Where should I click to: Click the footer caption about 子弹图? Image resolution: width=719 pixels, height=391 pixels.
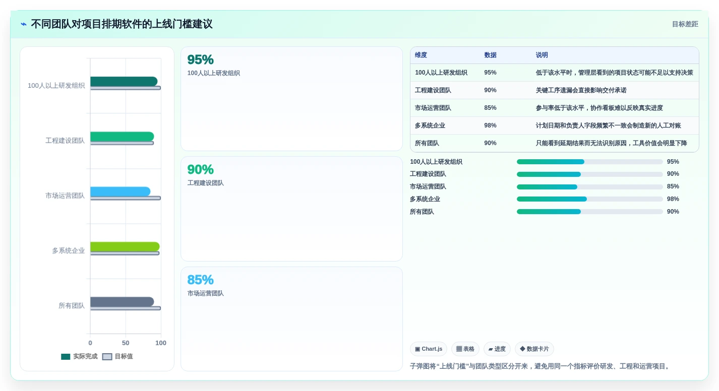[x=541, y=366]
